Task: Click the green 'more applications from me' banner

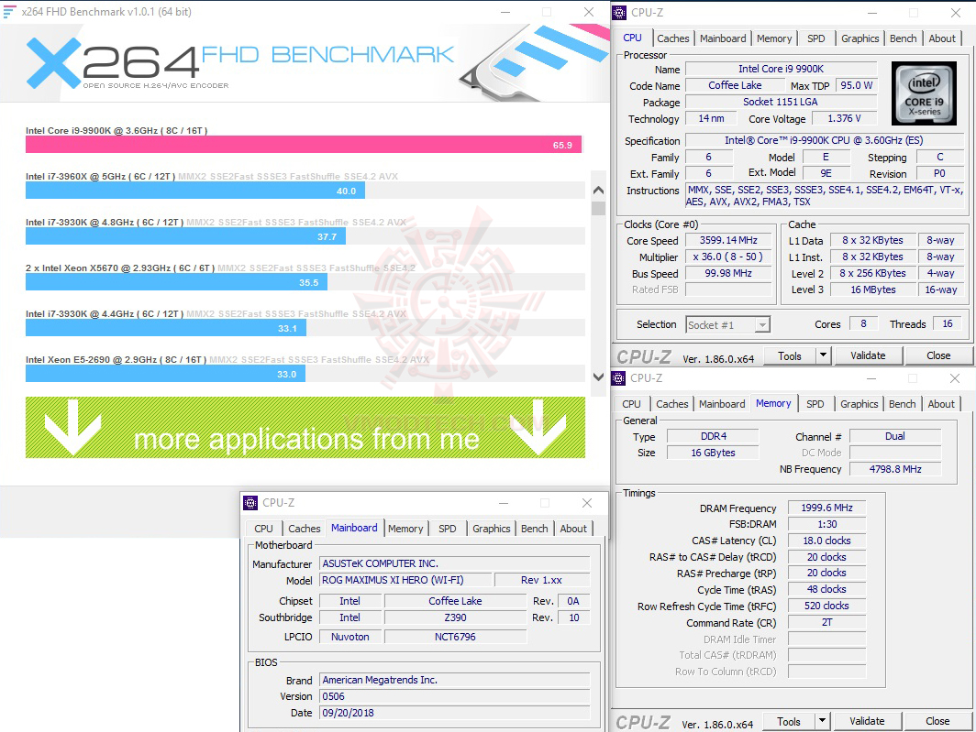Action: 305,427
